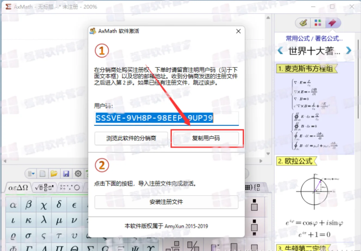361x251 pixels.
Task: Click the AxMath sigma app icon
Action: click(8, 7)
